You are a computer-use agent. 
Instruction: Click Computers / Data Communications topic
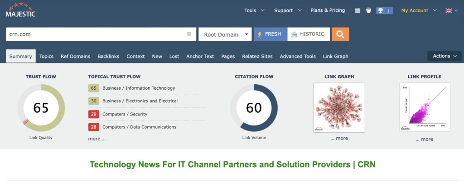click(x=140, y=127)
